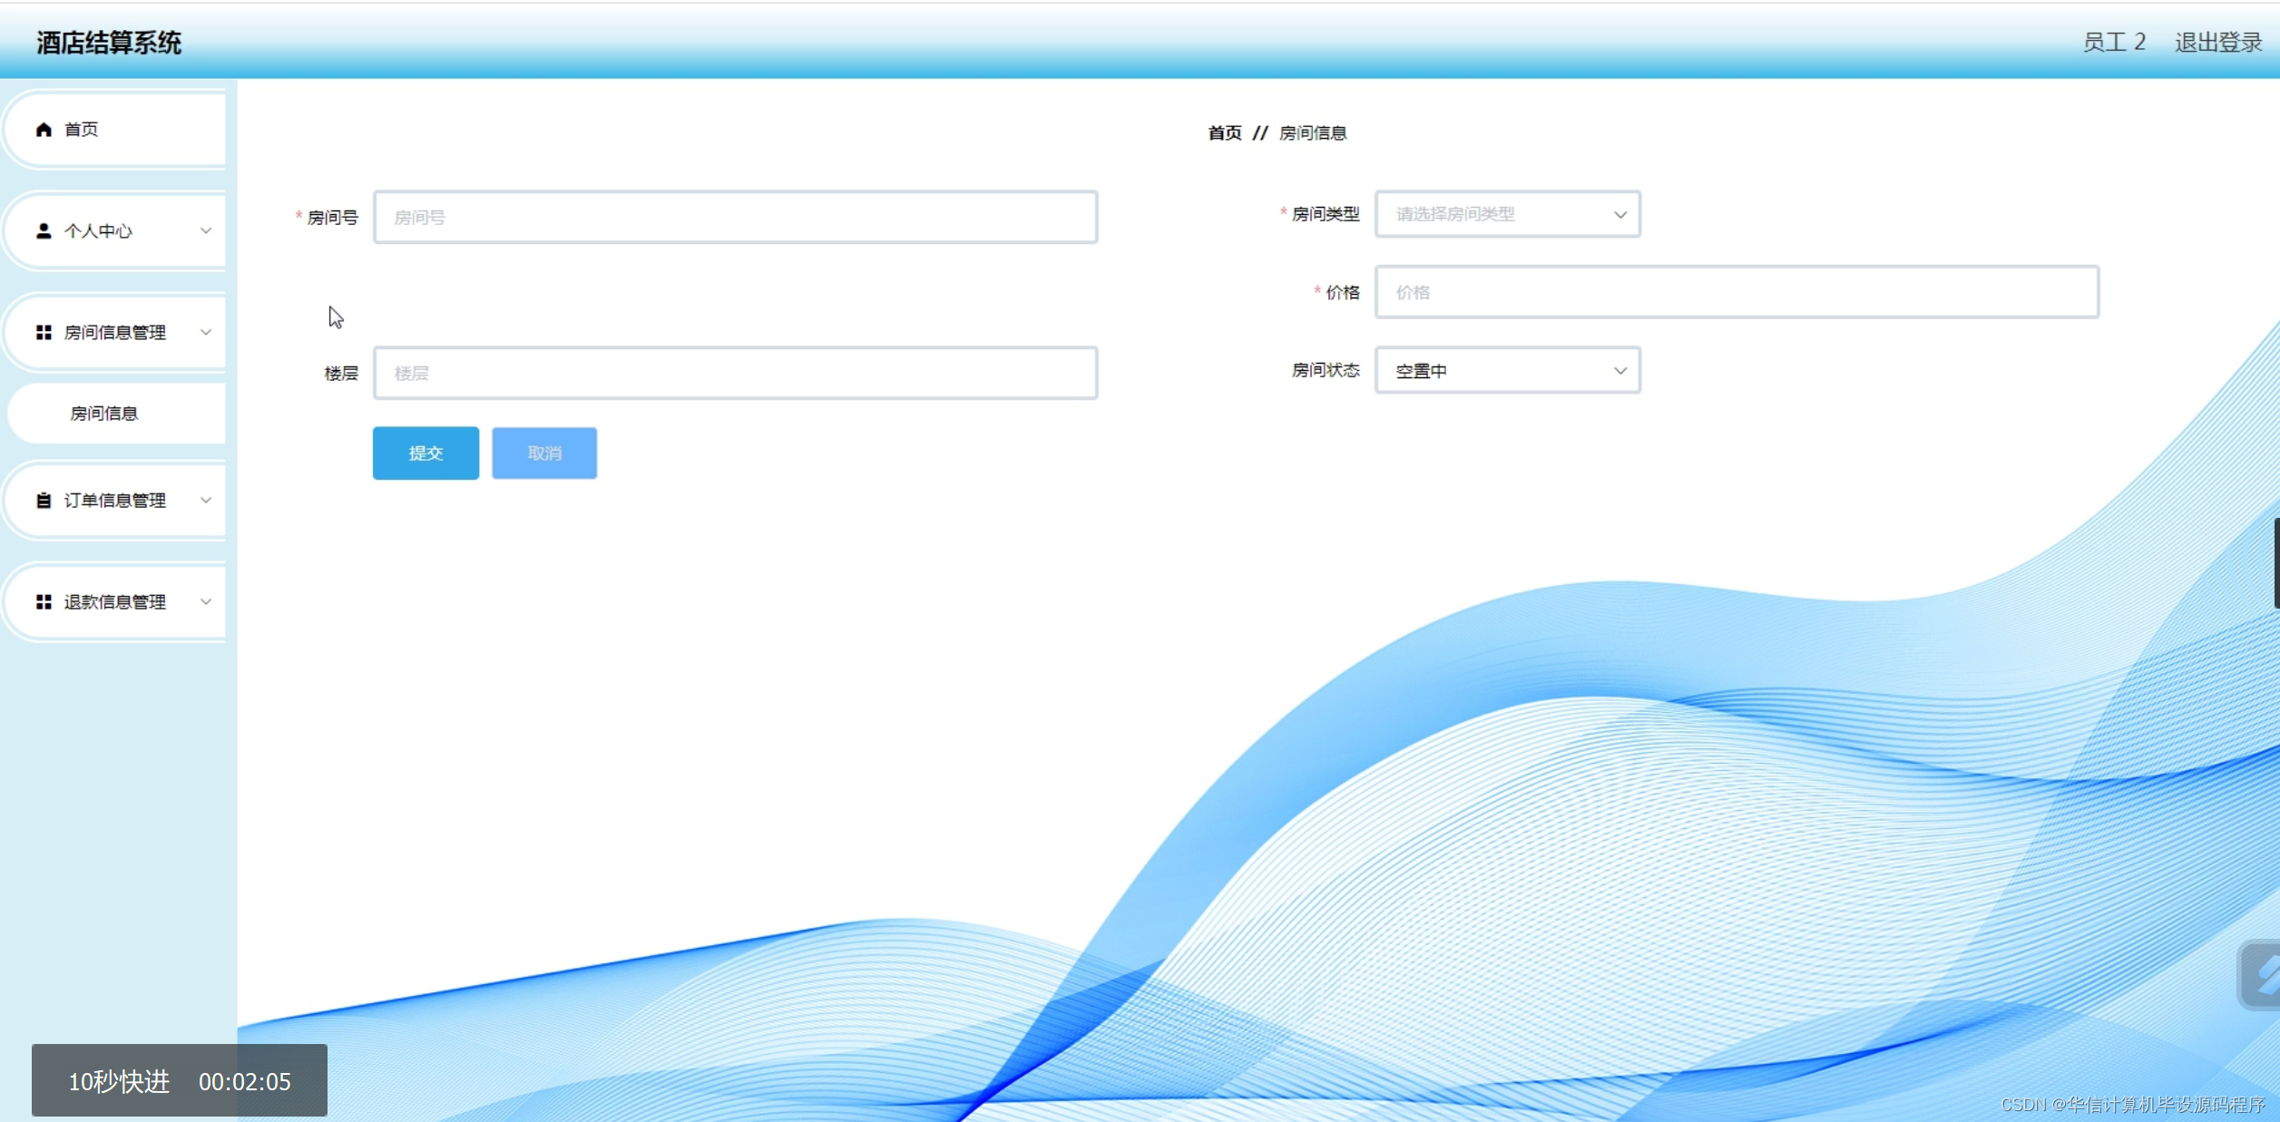
Task: Click the grid icon beside 退款信息管理
Action: (44, 602)
